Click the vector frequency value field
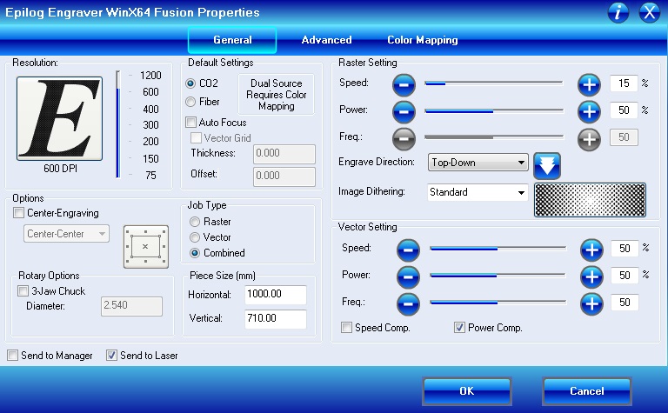This screenshot has height=413, width=668. (625, 303)
